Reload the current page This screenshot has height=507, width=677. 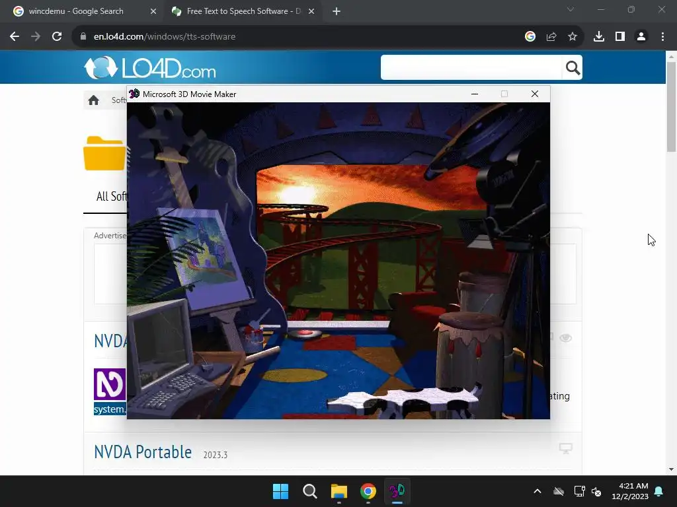[57, 37]
